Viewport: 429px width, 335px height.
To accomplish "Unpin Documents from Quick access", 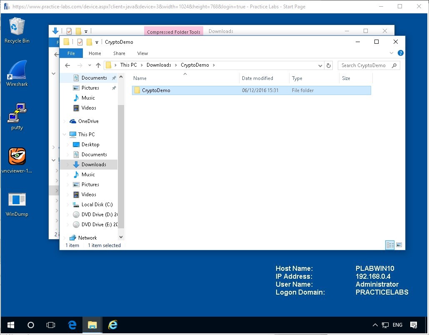I will click(x=113, y=77).
